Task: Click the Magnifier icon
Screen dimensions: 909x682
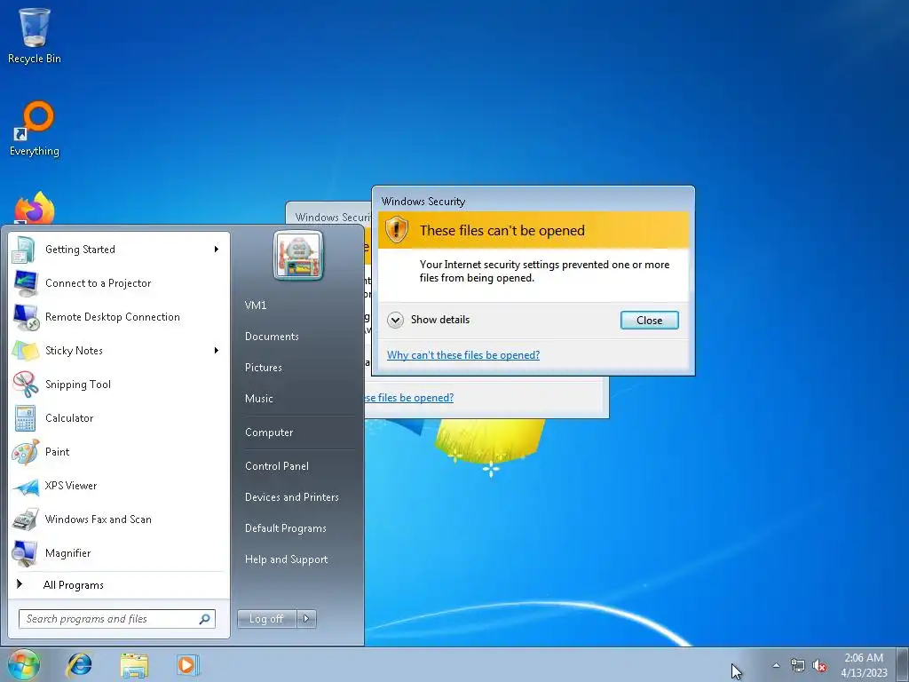Action: (25, 553)
